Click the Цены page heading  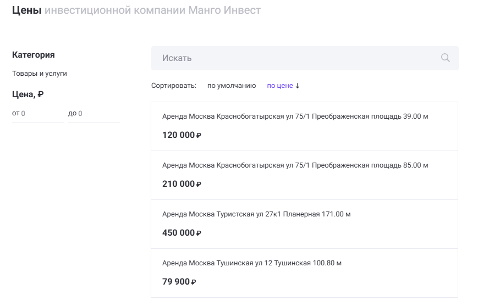(x=27, y=10)
